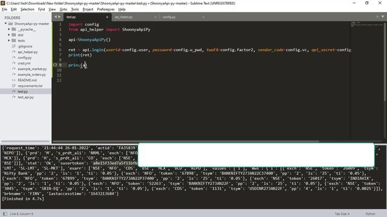387x217 pixels.
Task: Click the bracket marker on line 9 gutter
Action: 55,65
